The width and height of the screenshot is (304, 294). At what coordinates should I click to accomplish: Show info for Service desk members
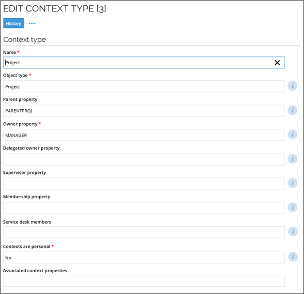pyautogui.click(x=293, y=231)
